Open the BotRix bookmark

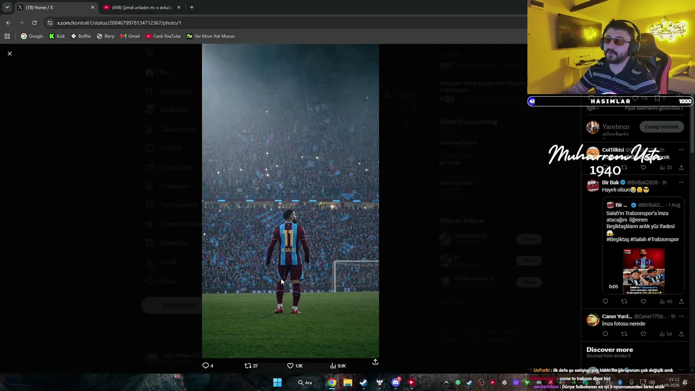81,36
